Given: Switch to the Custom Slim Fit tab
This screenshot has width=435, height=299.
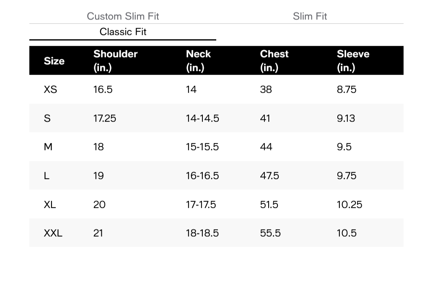Looking at the screenshot, I should tap(123, 16).
